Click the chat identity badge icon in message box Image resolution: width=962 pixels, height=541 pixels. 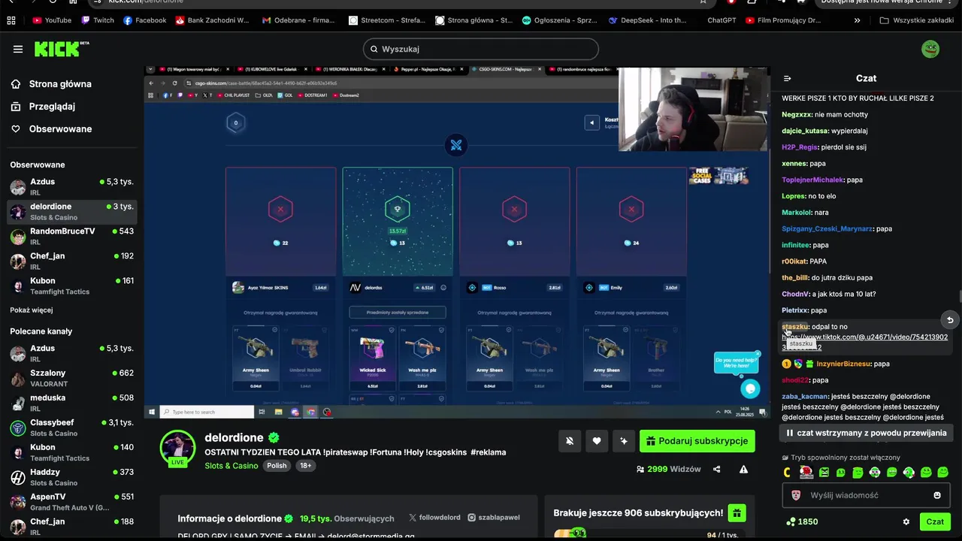point(797,495)
